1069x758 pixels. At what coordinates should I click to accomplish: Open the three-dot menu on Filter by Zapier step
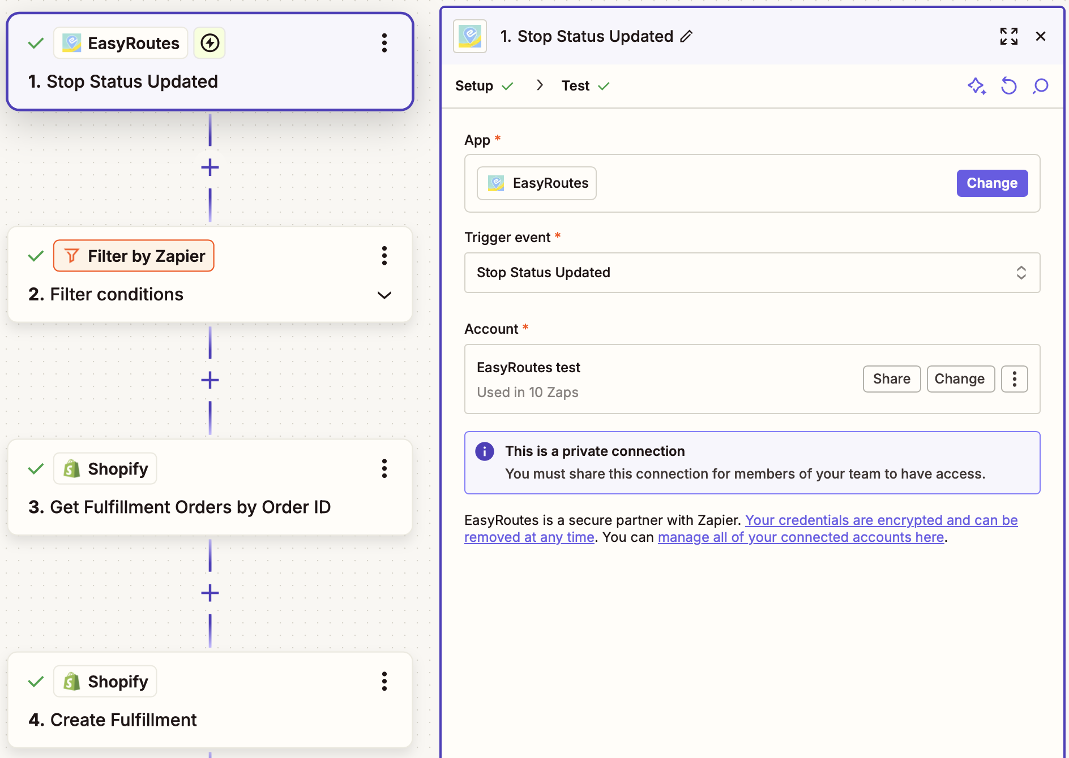[384, 256]
